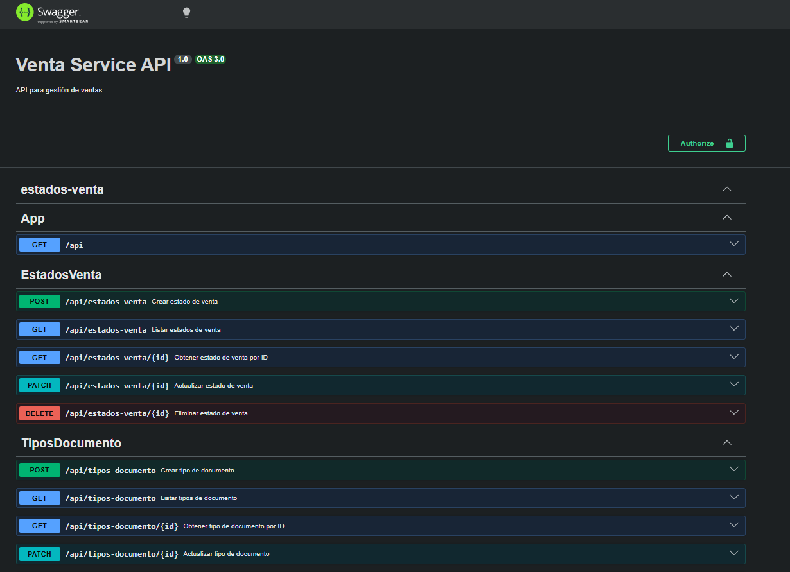Image resolution: width=790 pixels, height=572 pixels.
Task: Expand Actualizar tipo de documento chevron
Action: (735, 553)
